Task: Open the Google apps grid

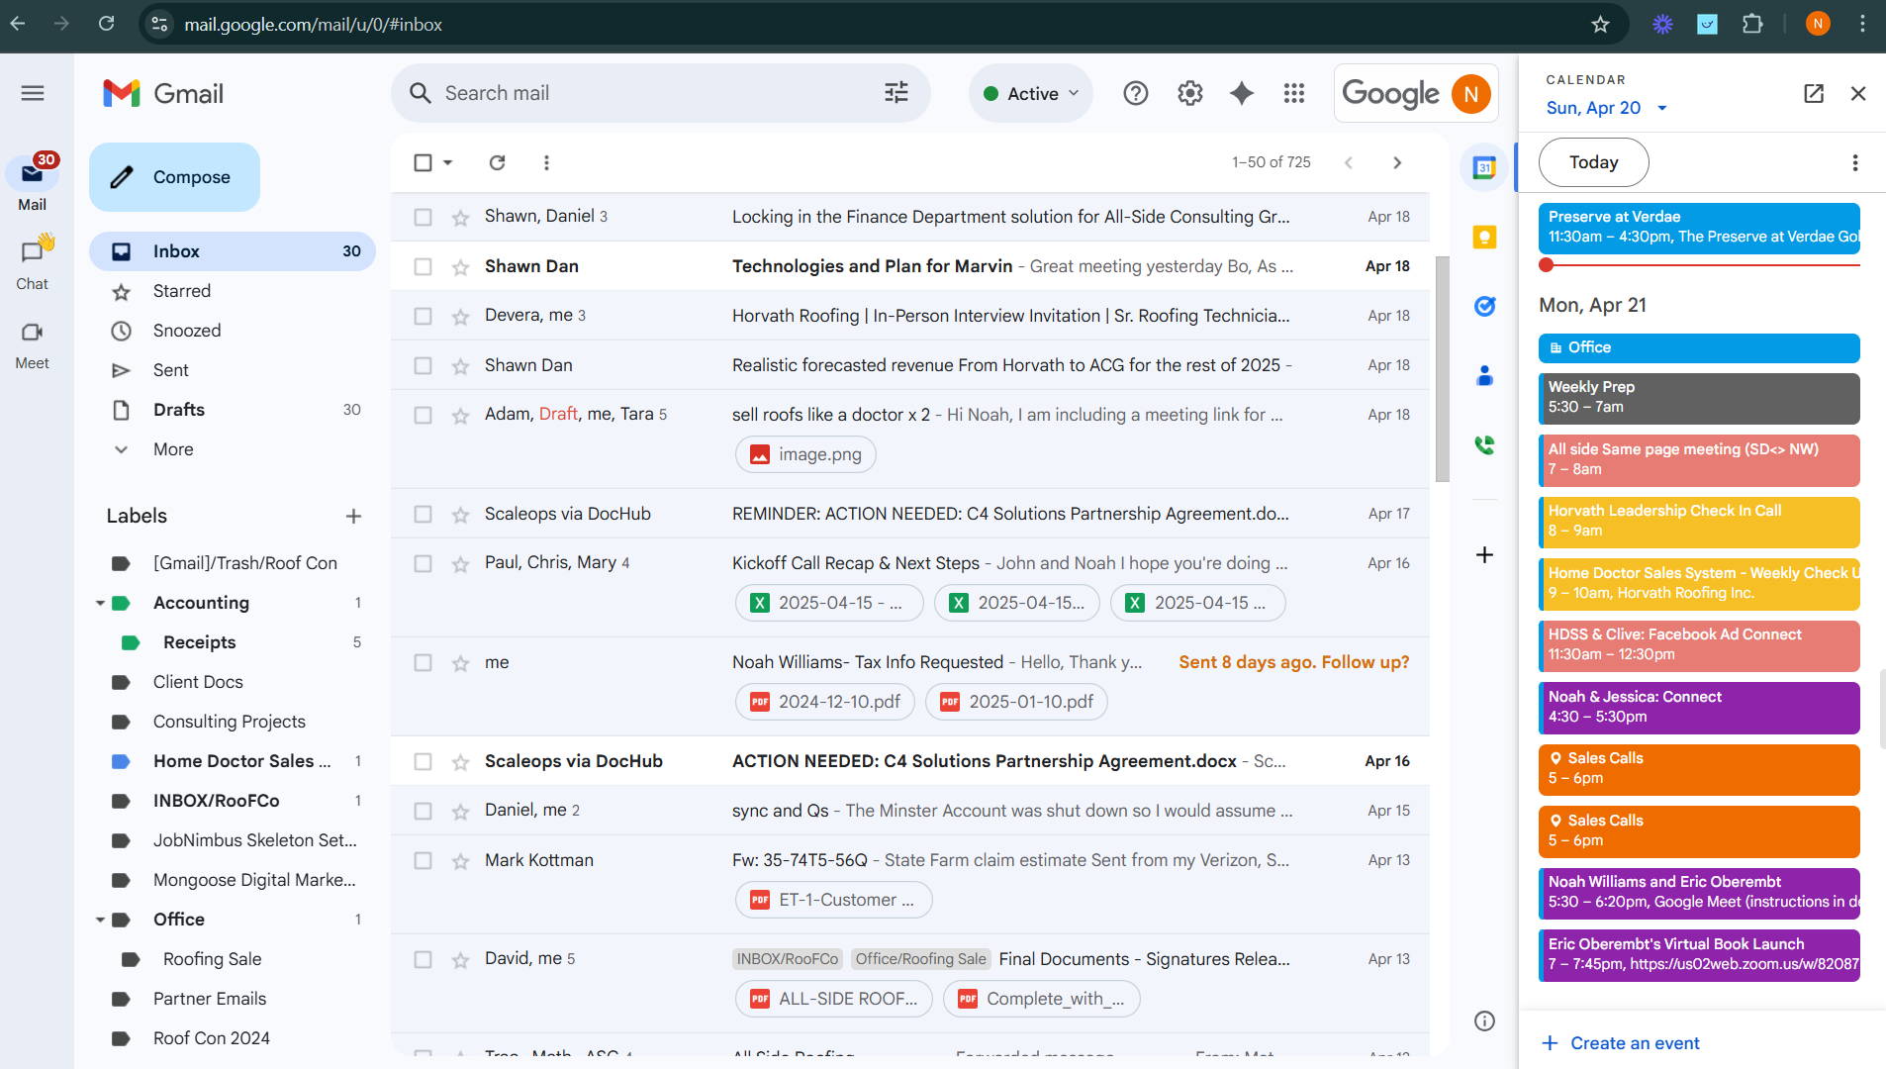Action: [x=1294, y=93]
